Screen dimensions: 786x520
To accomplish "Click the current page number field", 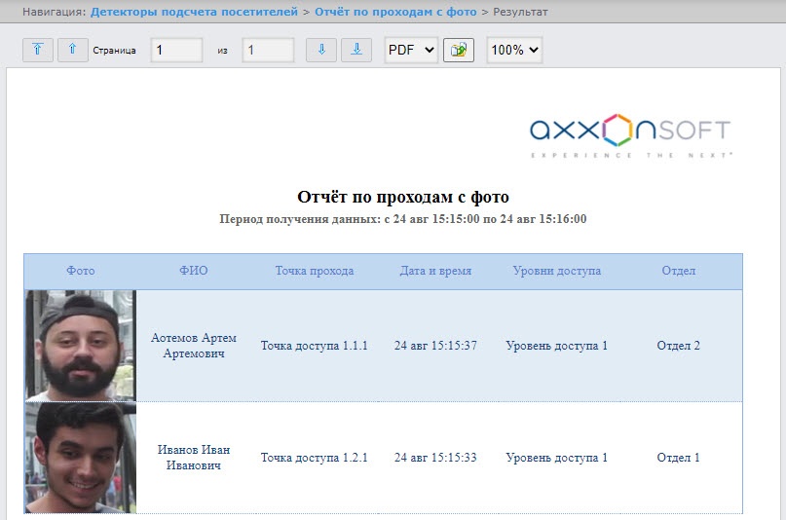I will pos(176,50).
